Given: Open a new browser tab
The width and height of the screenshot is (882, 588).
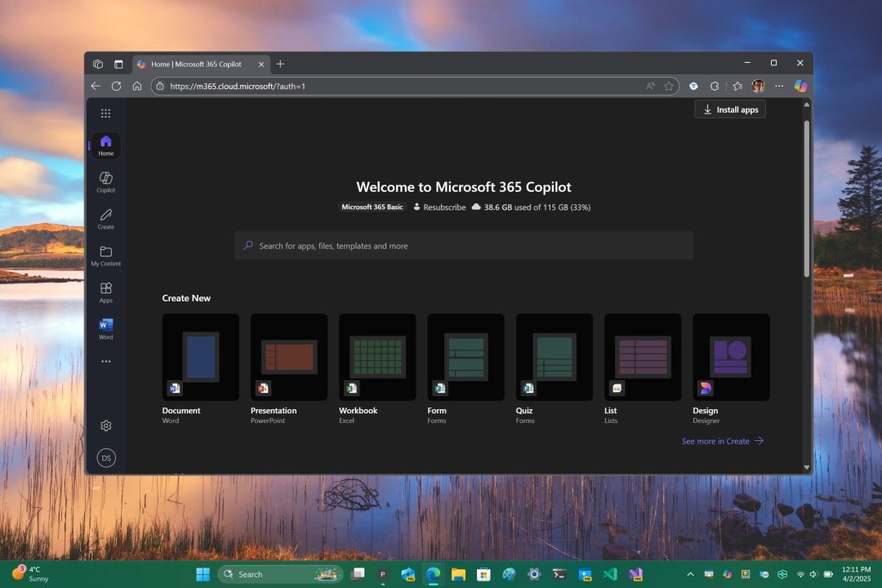Looking at the screenshot, I should click(x=280, y=64).
